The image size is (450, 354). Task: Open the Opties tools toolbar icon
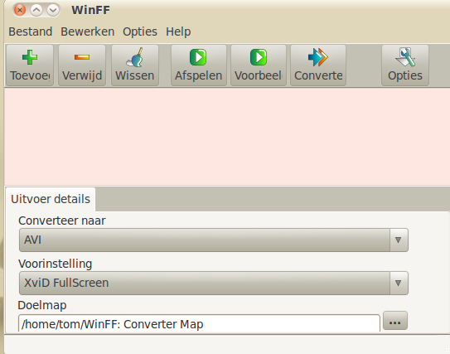pyautogui.click(x=405, y=57)
